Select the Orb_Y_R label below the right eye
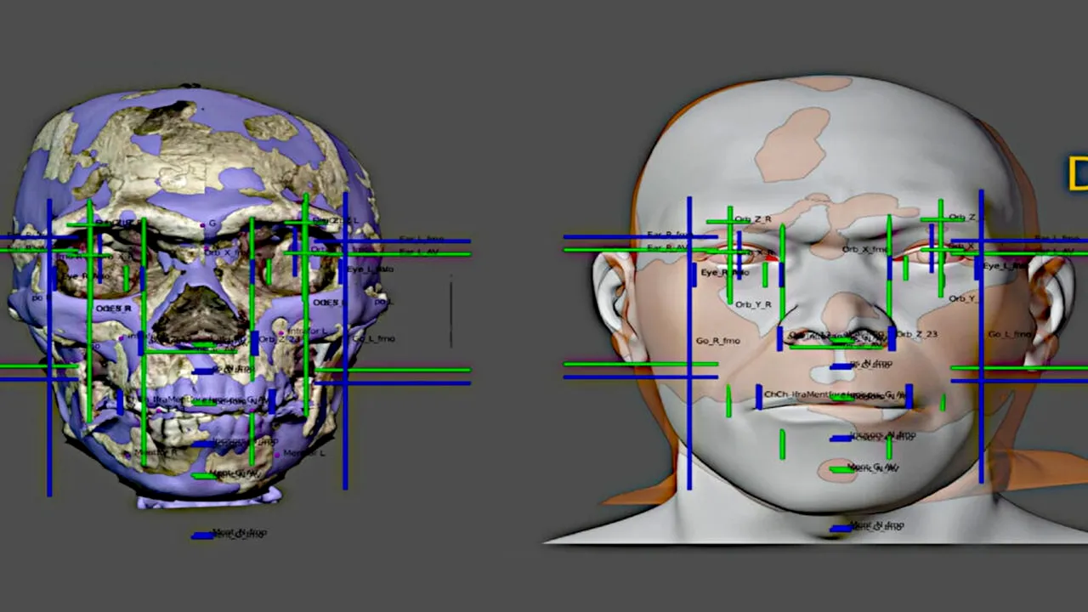This screenshot has width=1088, height=612. 753,304
